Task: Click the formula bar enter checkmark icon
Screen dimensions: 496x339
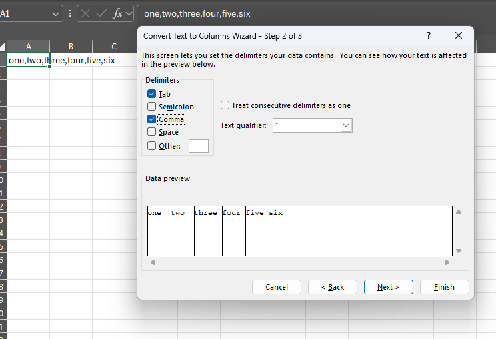Action: point(101,13)
